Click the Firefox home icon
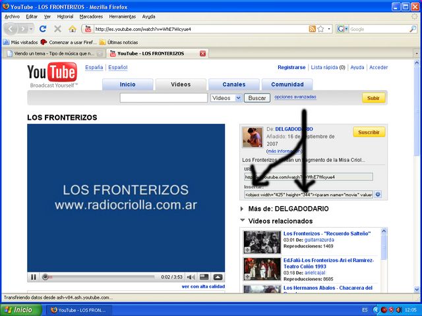Viewport: 422px width, 316px height. click(73, 29)
